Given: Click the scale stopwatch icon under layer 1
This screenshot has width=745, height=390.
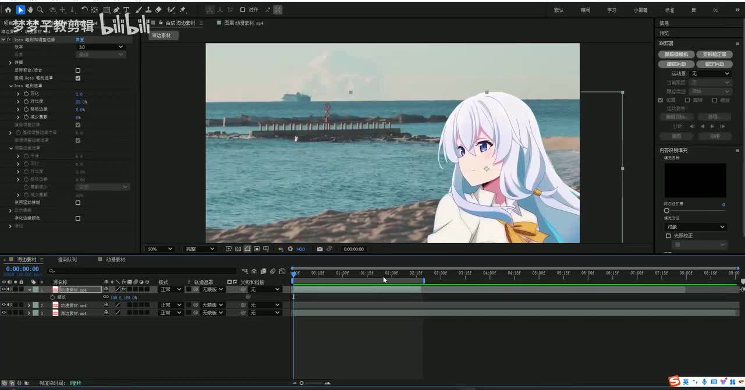Looking at the screenshot, I should tap(53, 297).
